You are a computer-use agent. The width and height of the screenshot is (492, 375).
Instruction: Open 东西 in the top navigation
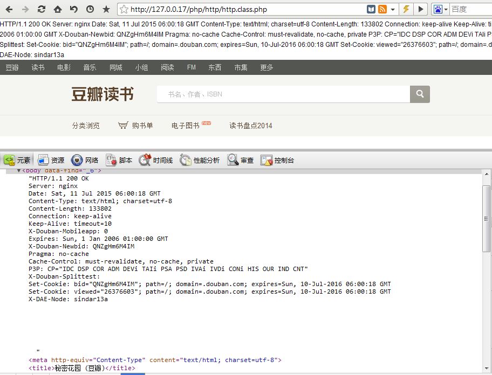215,67
